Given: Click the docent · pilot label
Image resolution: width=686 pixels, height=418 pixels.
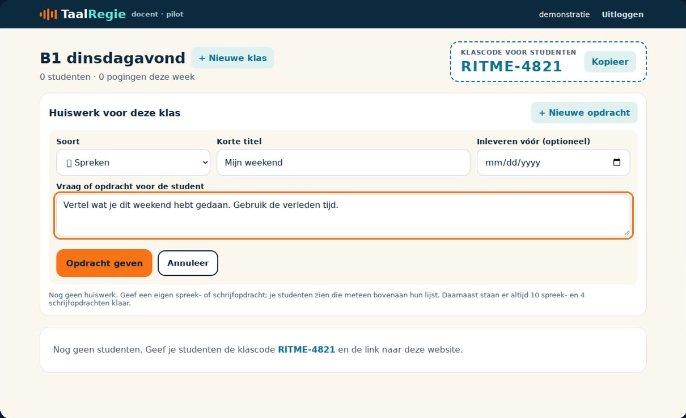Looking at the screenshot, I should point(158,14).
